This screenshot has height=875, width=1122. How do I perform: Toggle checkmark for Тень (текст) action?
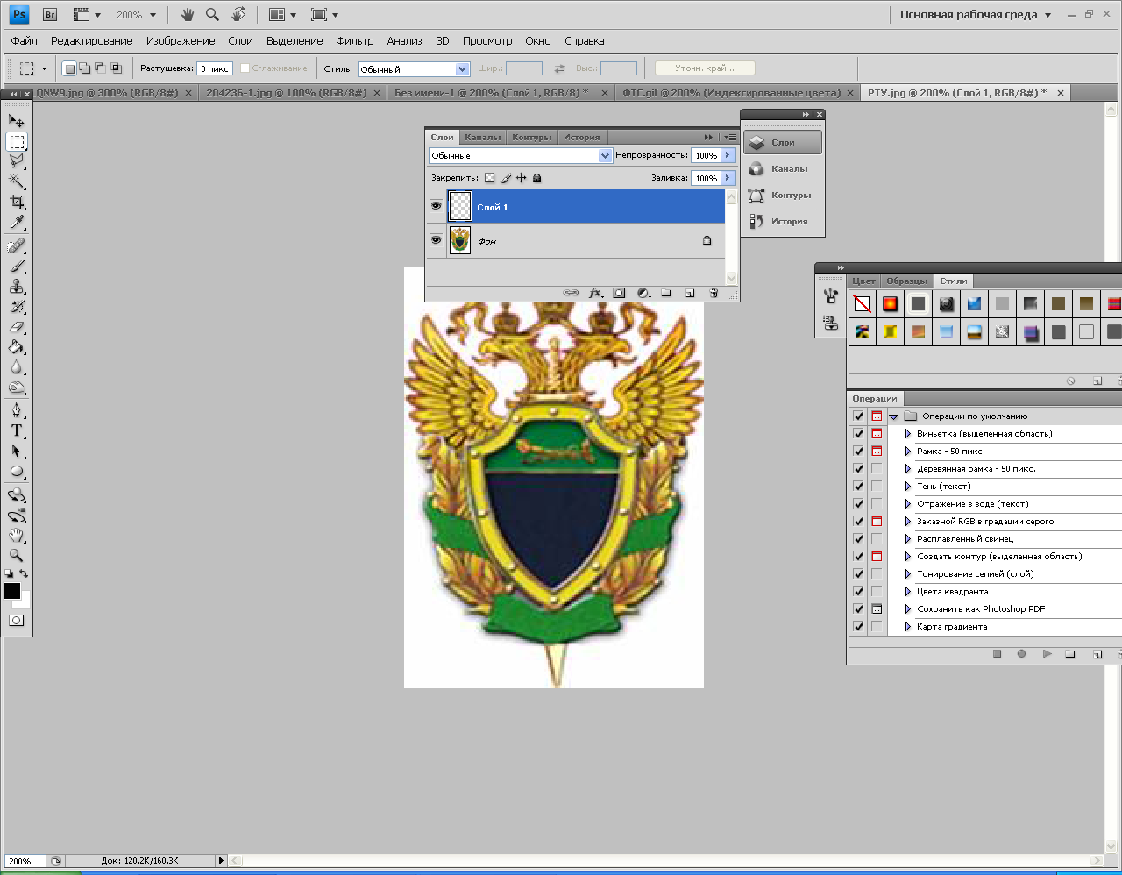858,486
